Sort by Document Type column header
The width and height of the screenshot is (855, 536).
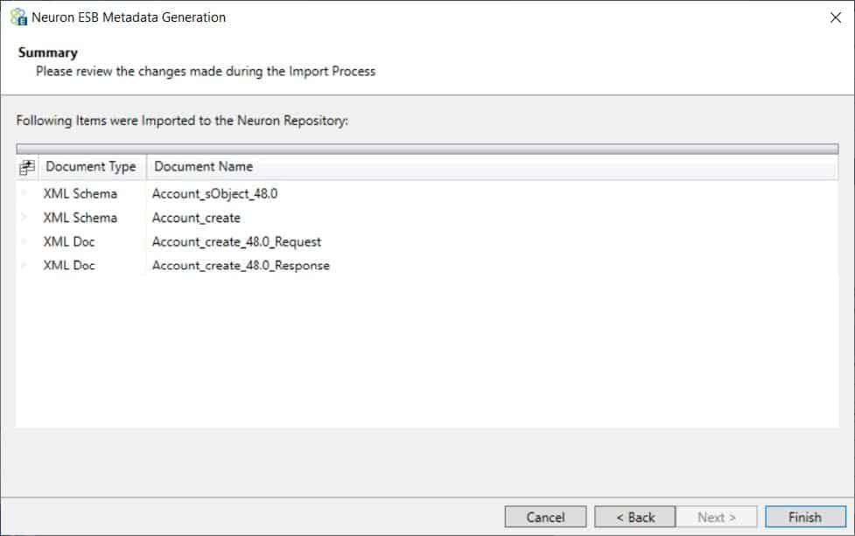(x=92, y=167)
